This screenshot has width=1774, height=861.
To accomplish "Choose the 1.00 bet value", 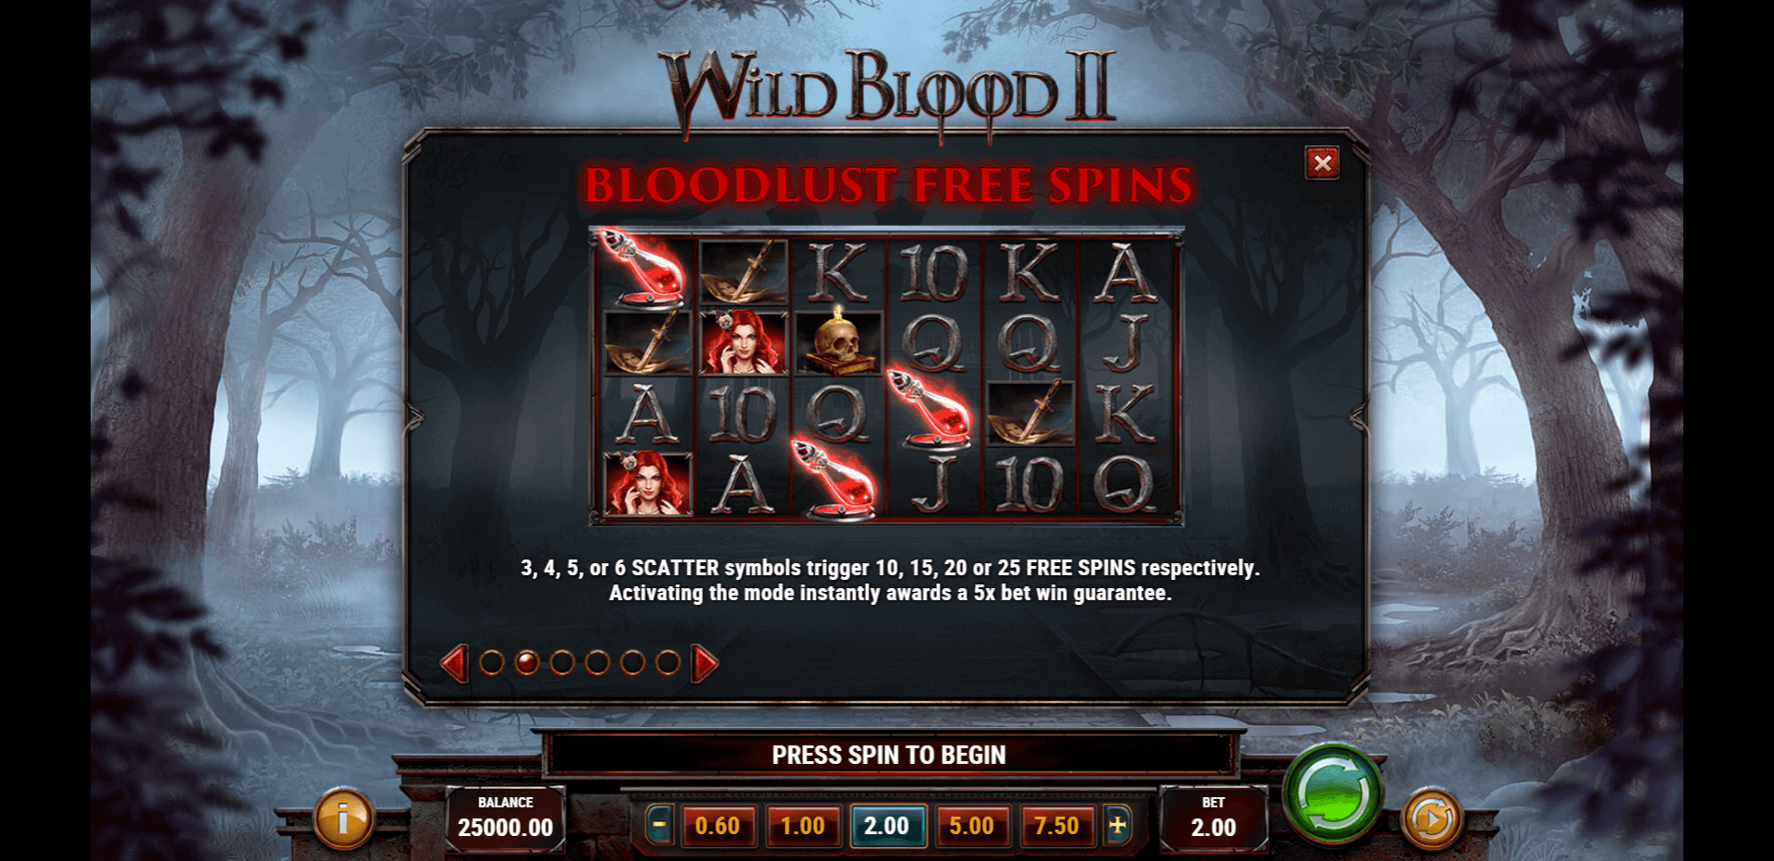I will pos(803,826).
